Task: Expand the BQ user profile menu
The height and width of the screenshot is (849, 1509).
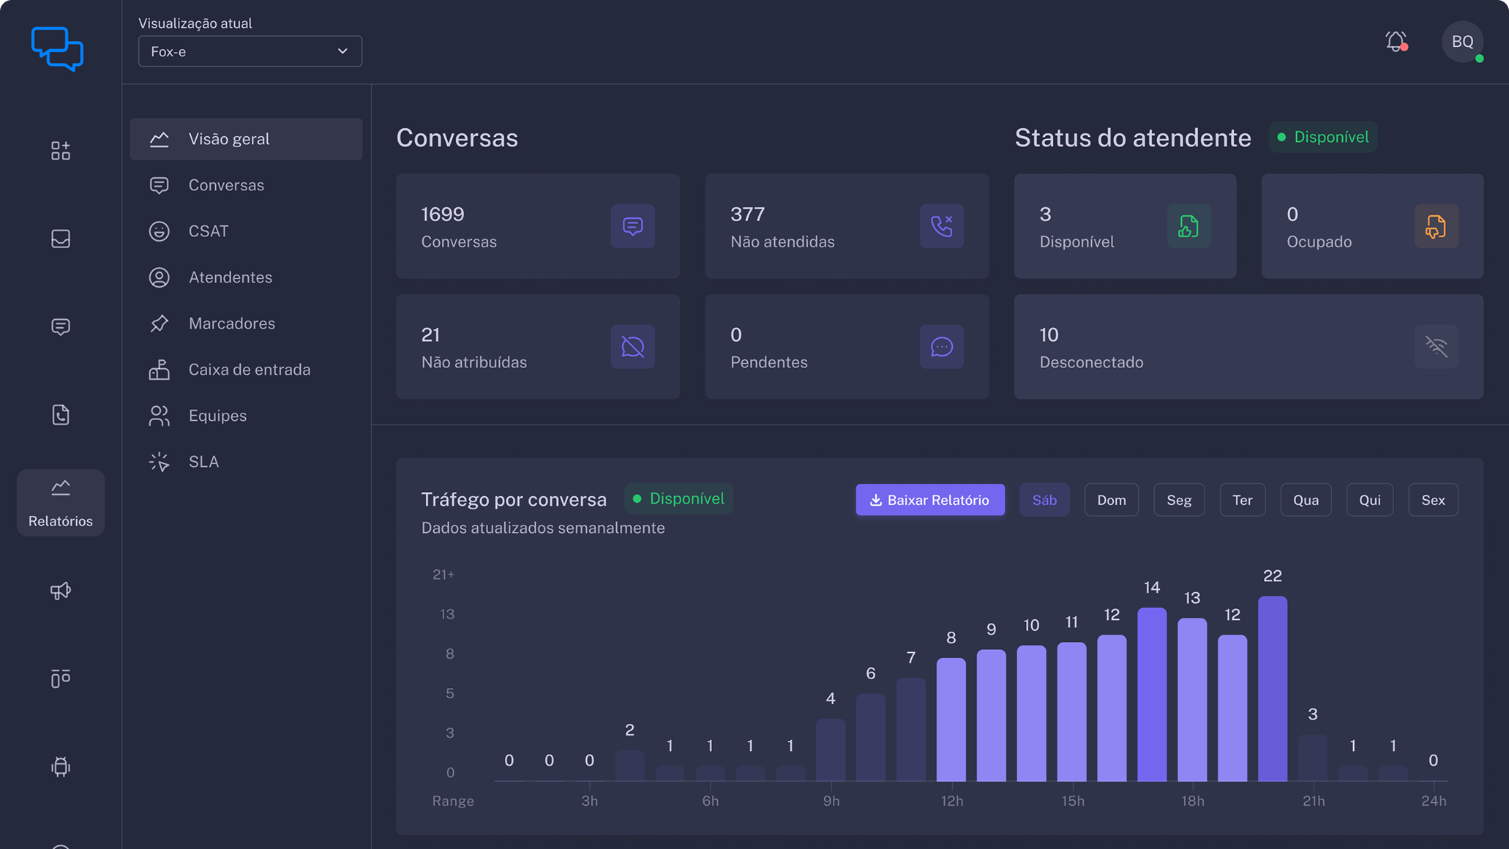Action: [1461, 42]
